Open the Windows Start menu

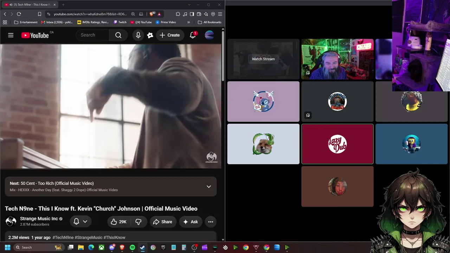click(7, 247)
